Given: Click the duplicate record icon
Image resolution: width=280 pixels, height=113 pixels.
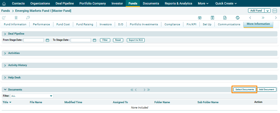Looking at the screenshot, I should tap(28, 18).
